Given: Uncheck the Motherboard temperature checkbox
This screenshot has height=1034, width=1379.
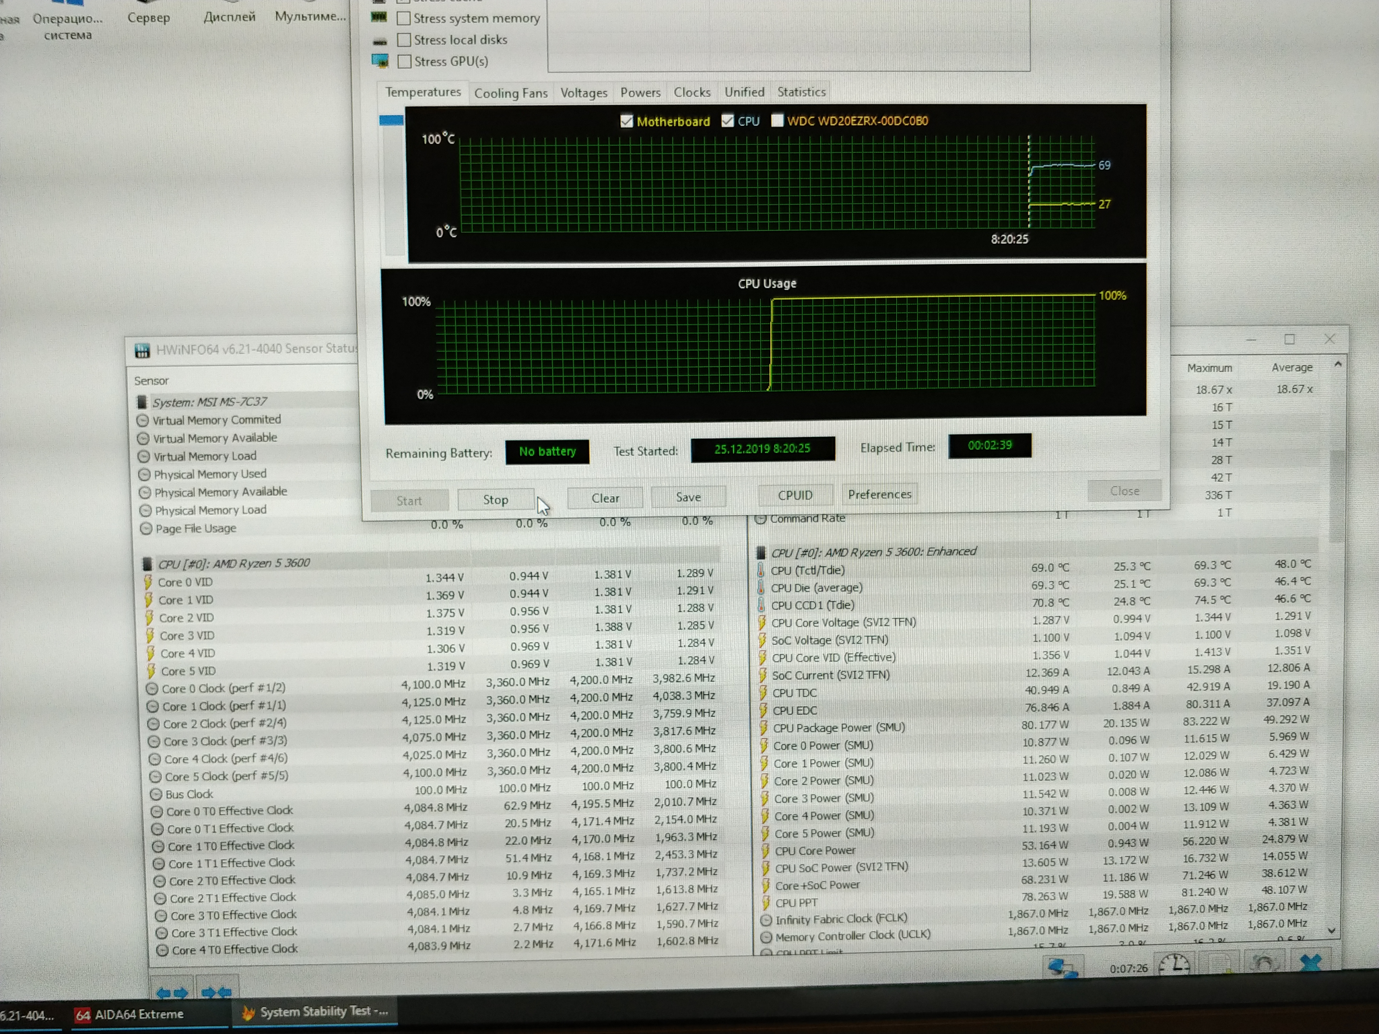Looking at the screenshot, I should (x=627, y=121).
